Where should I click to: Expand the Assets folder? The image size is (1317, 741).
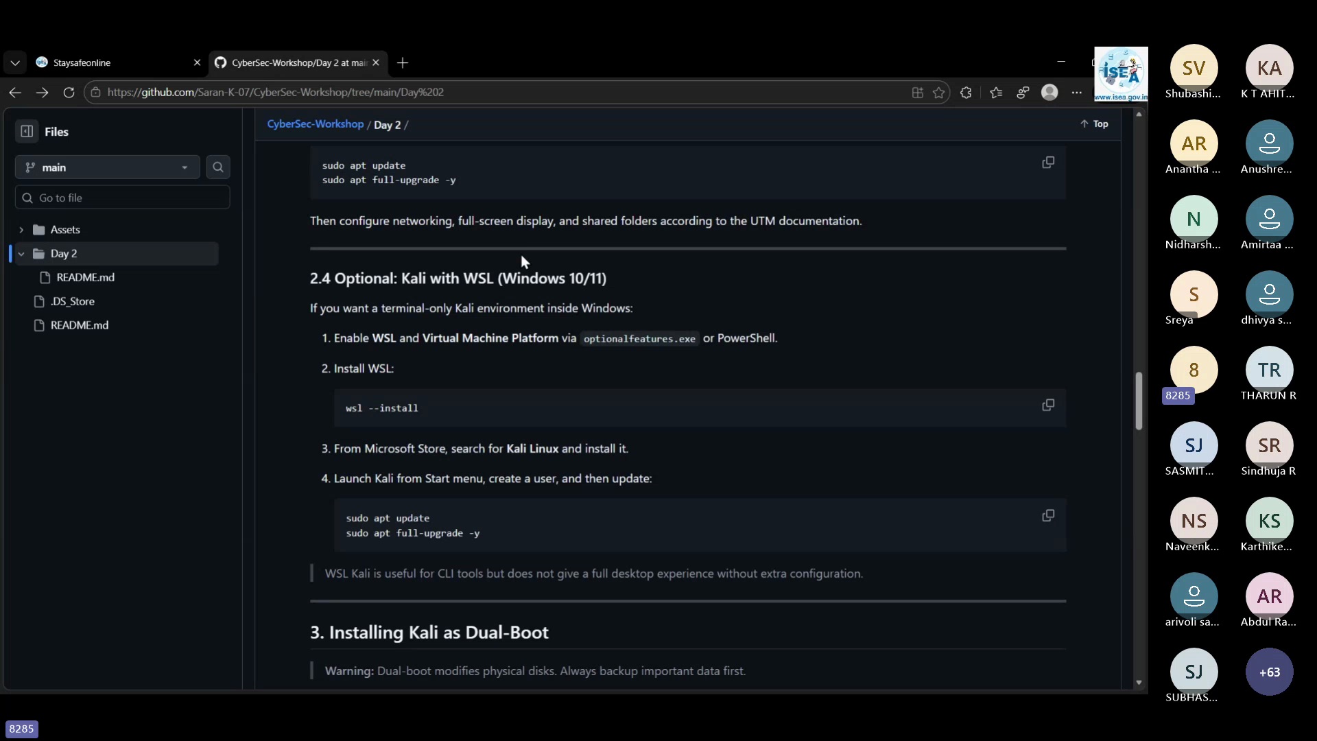tap(21, 230)
